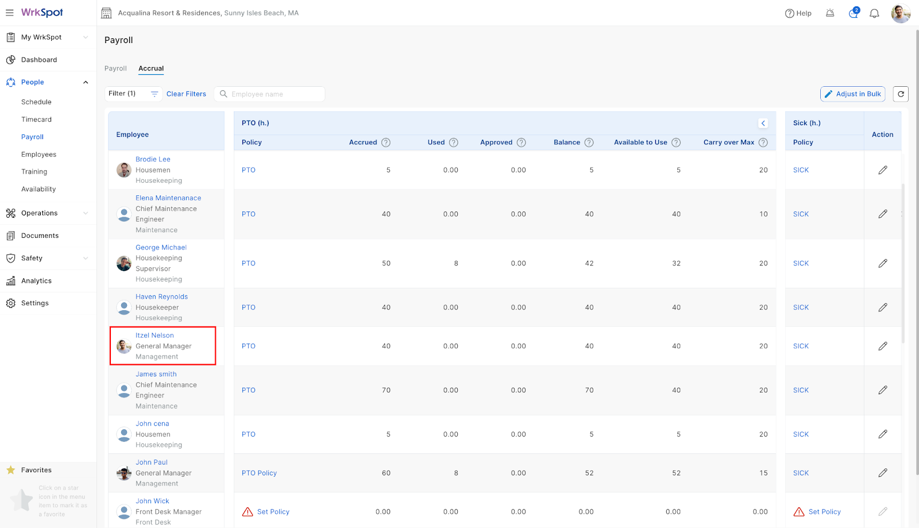The width and height of the screenshot is (919, 528).
Task: Open the chat messages icon with badge
Action: point(853,13)
